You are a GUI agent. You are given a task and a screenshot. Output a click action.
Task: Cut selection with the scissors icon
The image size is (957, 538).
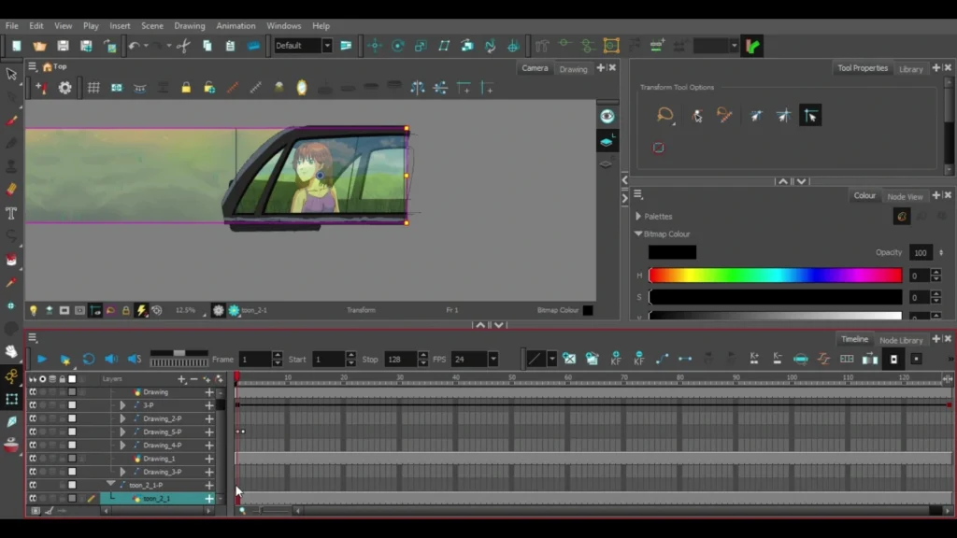click(x=183, y=46)
